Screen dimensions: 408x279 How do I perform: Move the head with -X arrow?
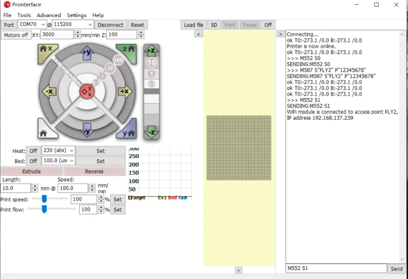(49, 92)
